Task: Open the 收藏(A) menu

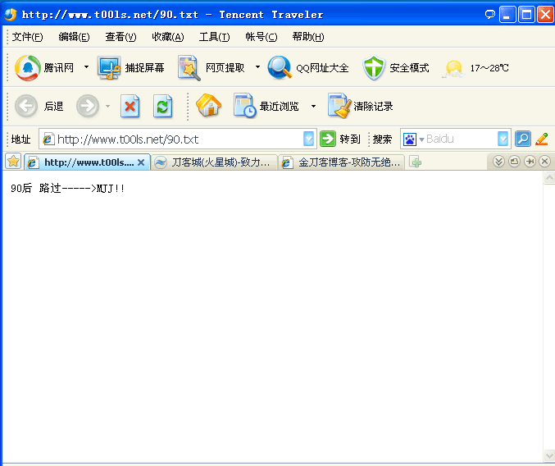Action: click(168, 36)
